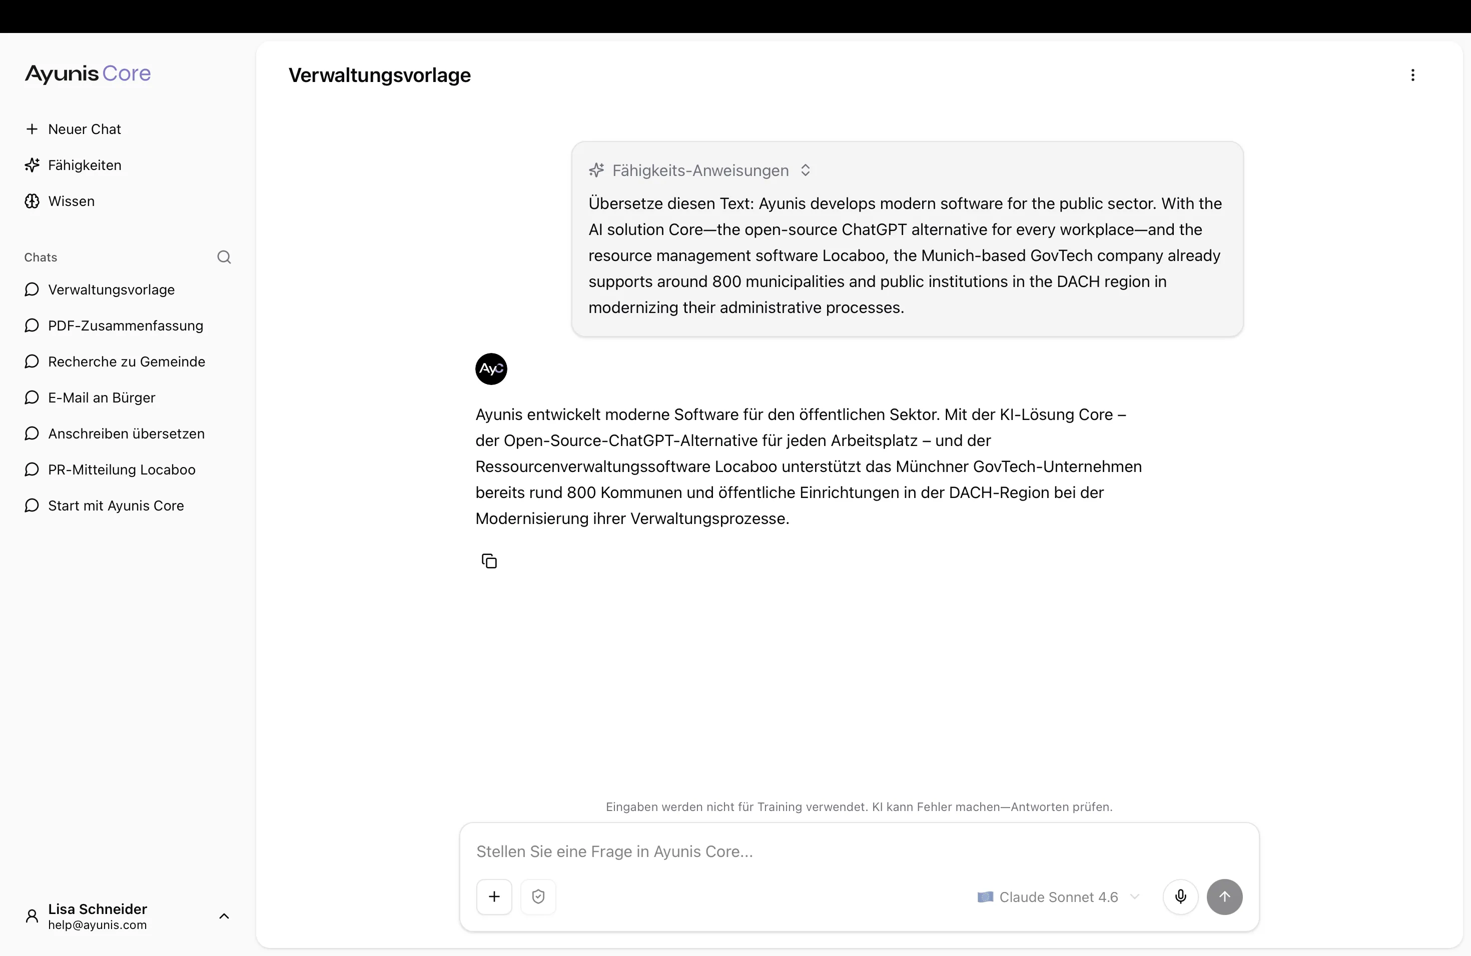Image resolution: width=1471 pixels, height=956 pixels.
Task: Open the Wissen section
Action: (x=71, y=201)
